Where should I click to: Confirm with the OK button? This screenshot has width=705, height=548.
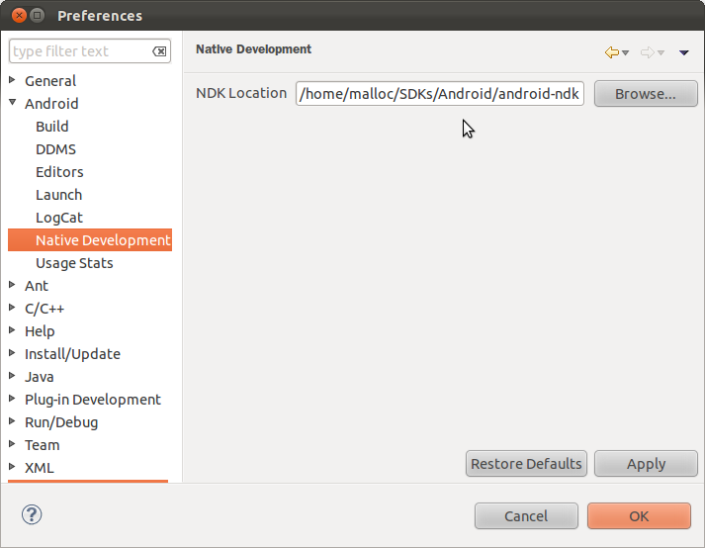coord(639,515)
